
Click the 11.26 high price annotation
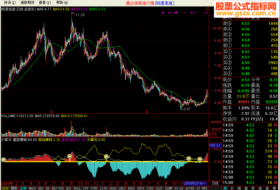click(x=80, y=15)
